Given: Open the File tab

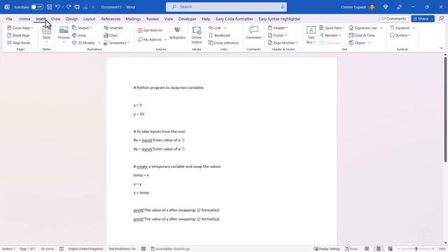Looking at the screenshot, I should click(9, 19).
